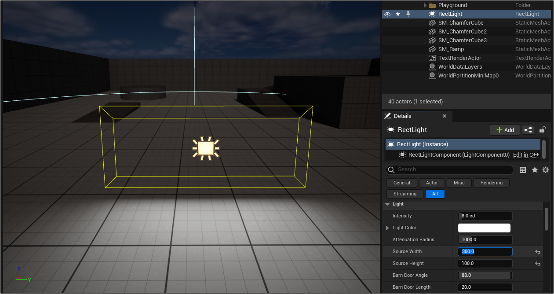Select the SM_Ramp actor name

click(451, 49)
